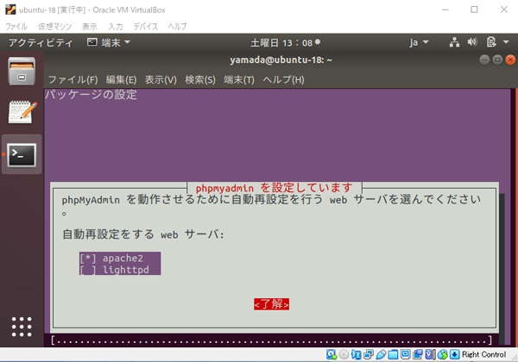Toggle the lighttpd checkbox
This screenshot has height=362, width=518.
(x=87, y=270)
